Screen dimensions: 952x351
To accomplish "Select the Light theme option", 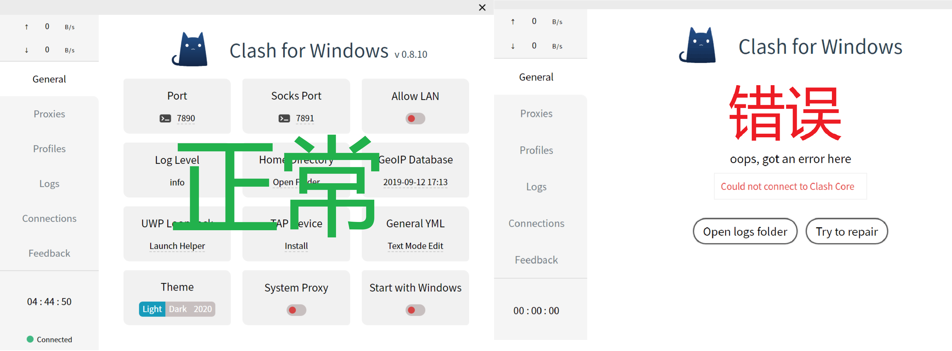I will pos(152,309).
